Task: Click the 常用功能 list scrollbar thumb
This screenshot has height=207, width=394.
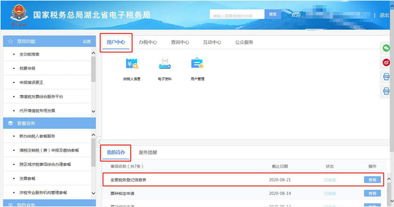Action: click(x=94, y=69)
